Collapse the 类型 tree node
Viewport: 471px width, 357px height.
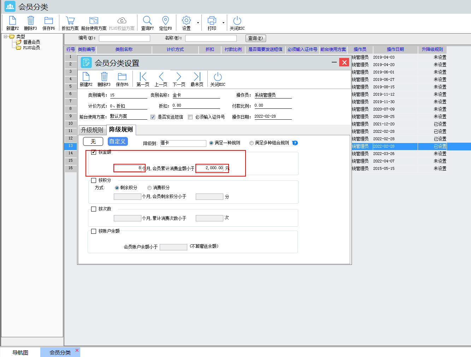(x=6, y=36)
